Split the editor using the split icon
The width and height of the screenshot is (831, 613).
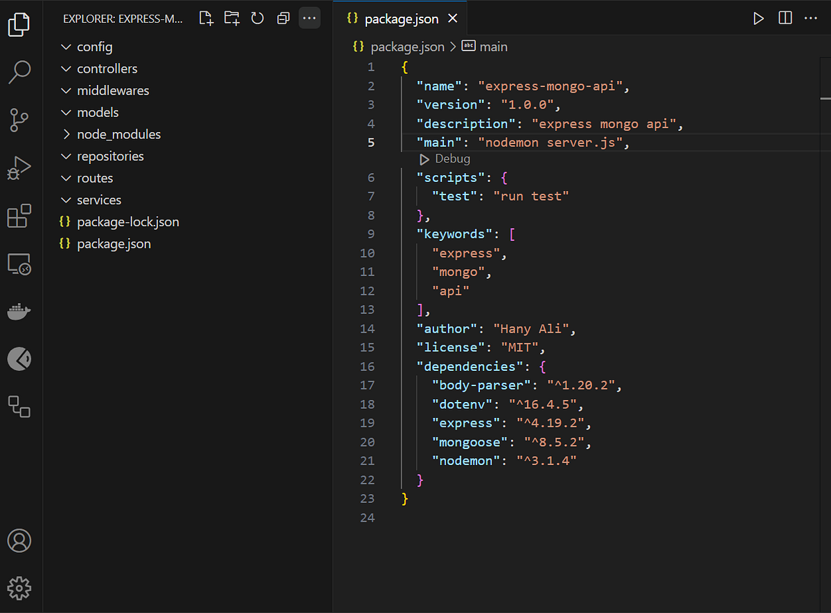click(785, 18)
